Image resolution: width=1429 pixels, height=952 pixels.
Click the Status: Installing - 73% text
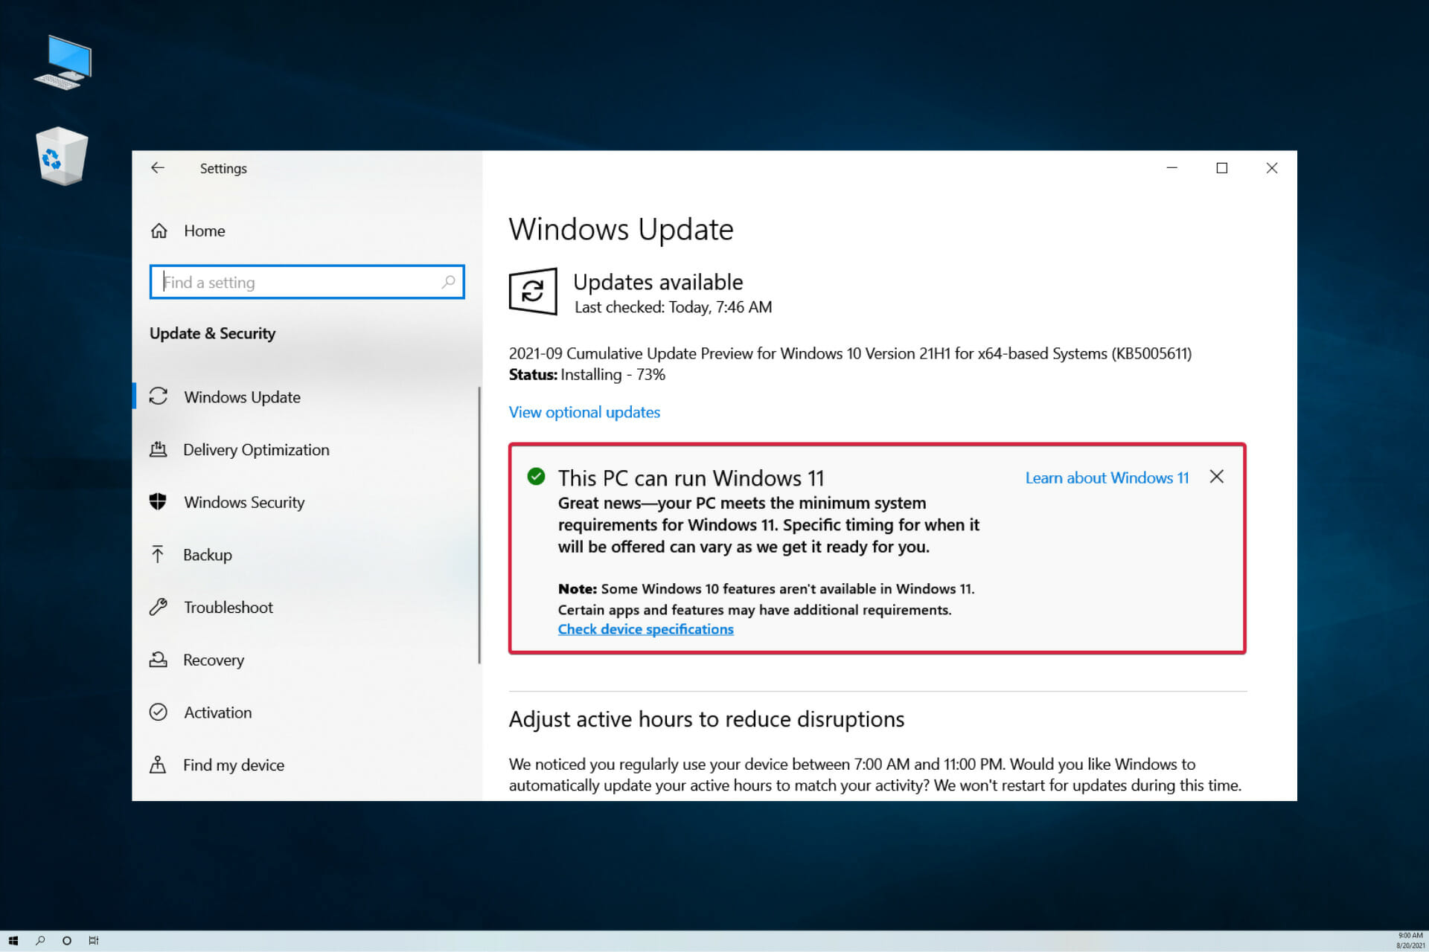click(586, 375)
